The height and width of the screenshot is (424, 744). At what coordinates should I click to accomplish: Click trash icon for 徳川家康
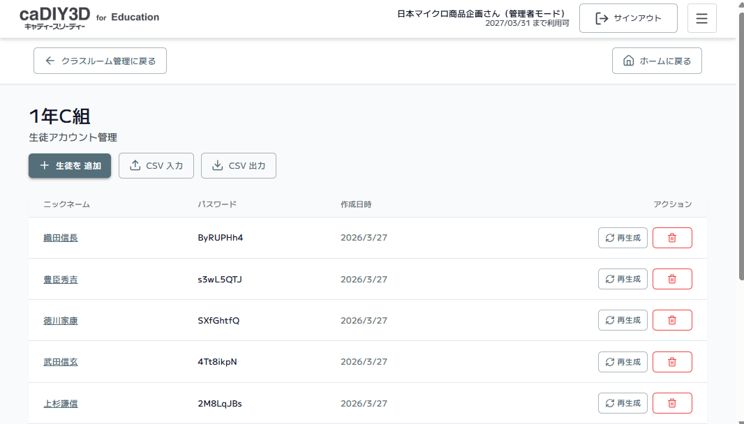coord(672,320)
